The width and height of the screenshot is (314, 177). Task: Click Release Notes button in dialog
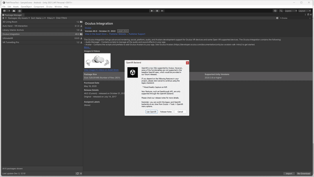click(166, 112)
